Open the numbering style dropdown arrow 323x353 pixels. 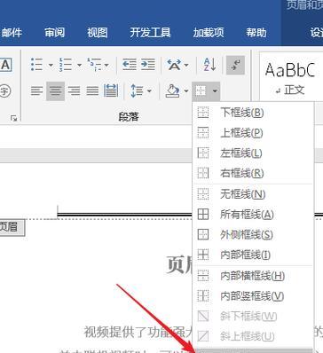click(x=79, y=65)
